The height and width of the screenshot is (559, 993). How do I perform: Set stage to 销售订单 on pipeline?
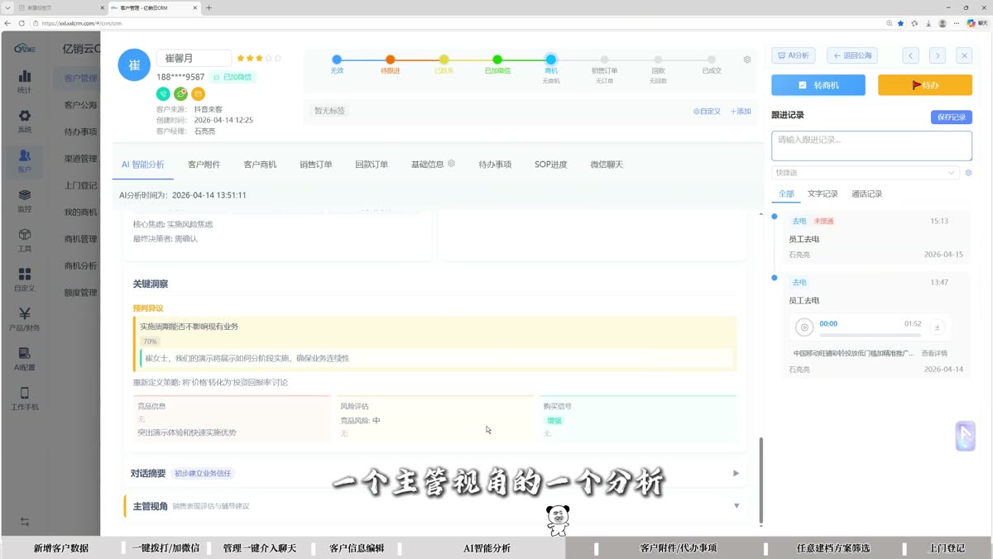coord(605,60)
